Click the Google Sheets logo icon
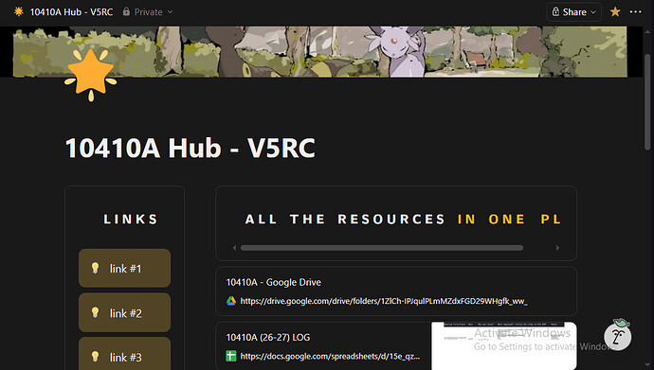 point(231,356)
